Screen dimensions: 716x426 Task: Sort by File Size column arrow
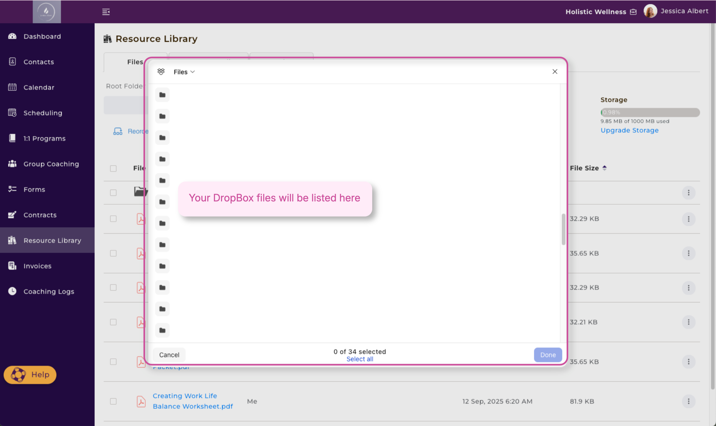(604, 168)
